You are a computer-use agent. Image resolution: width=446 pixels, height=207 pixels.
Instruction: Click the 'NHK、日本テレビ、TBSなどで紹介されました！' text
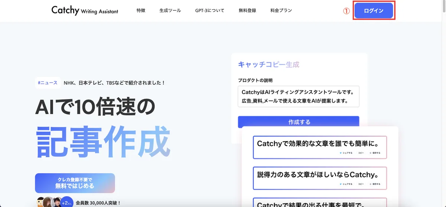click(x=114, y=83)
